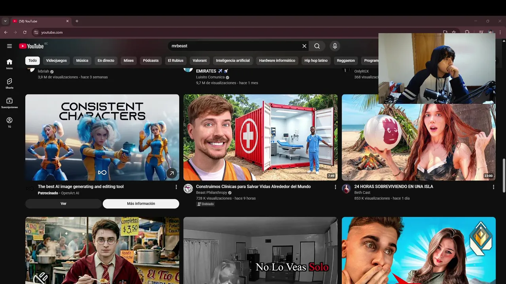Image resolution: width=506 pixels, height=284 pixels.
Task: Visit the OnlyRGX channel name
Action: [x=361, y=71]
